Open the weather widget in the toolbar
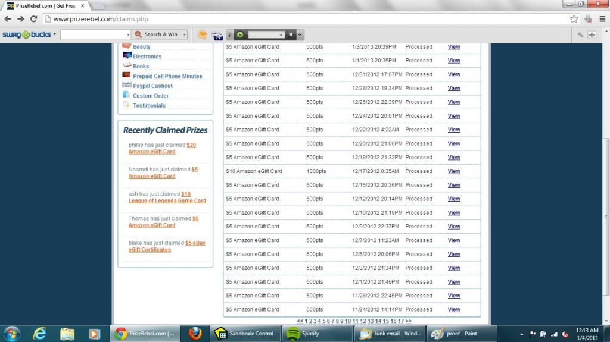 217,35
